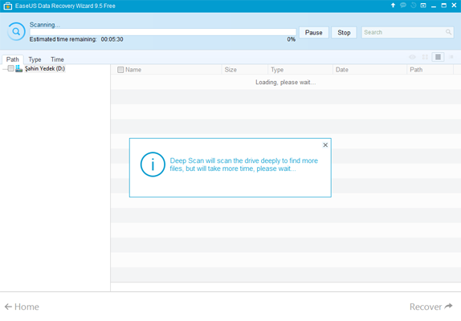The width and height of the screenshot is (461, 321).
Task: Sort by the Type column header
Action: click(x=300, y=70)
